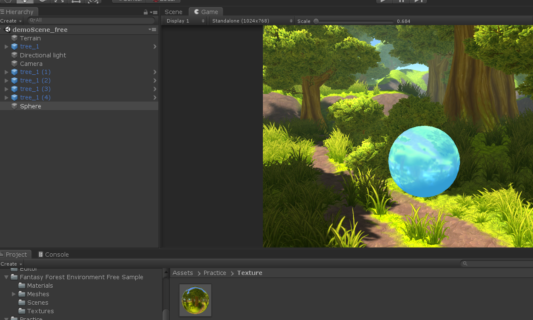This screenshot has height=320, width=533.
Task: Expand the tree_1 (1) object
Action: point(6,72)
